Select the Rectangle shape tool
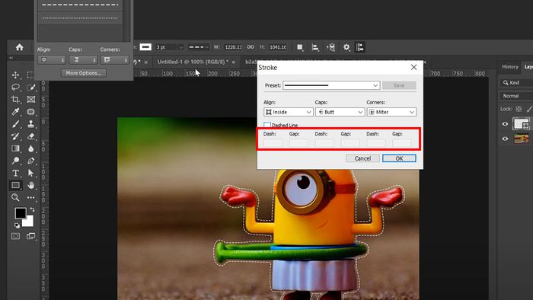The width and height of the screenshot is (533, 300). 16,185
